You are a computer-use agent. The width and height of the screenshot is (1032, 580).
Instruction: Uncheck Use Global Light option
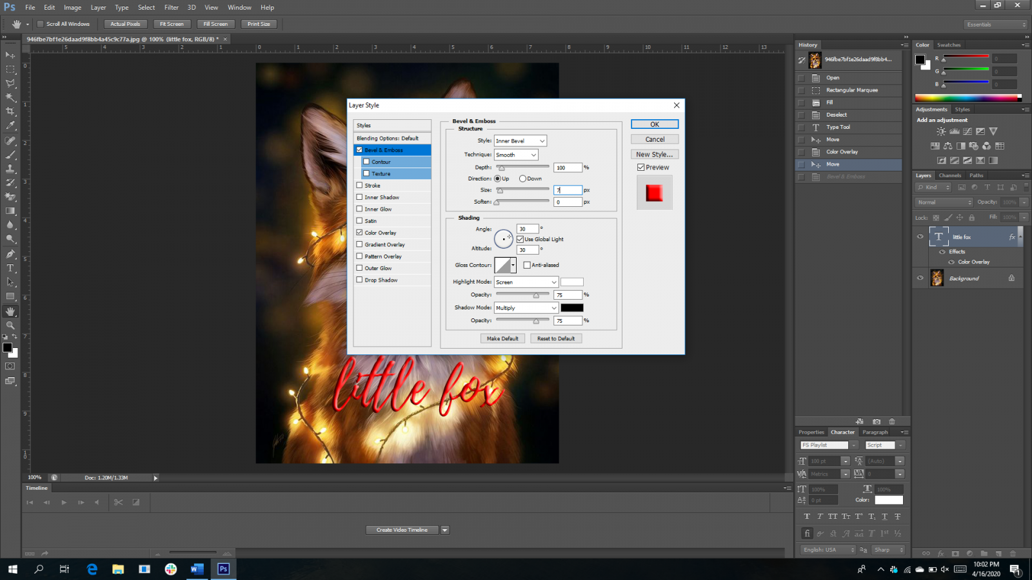[520, 239]
